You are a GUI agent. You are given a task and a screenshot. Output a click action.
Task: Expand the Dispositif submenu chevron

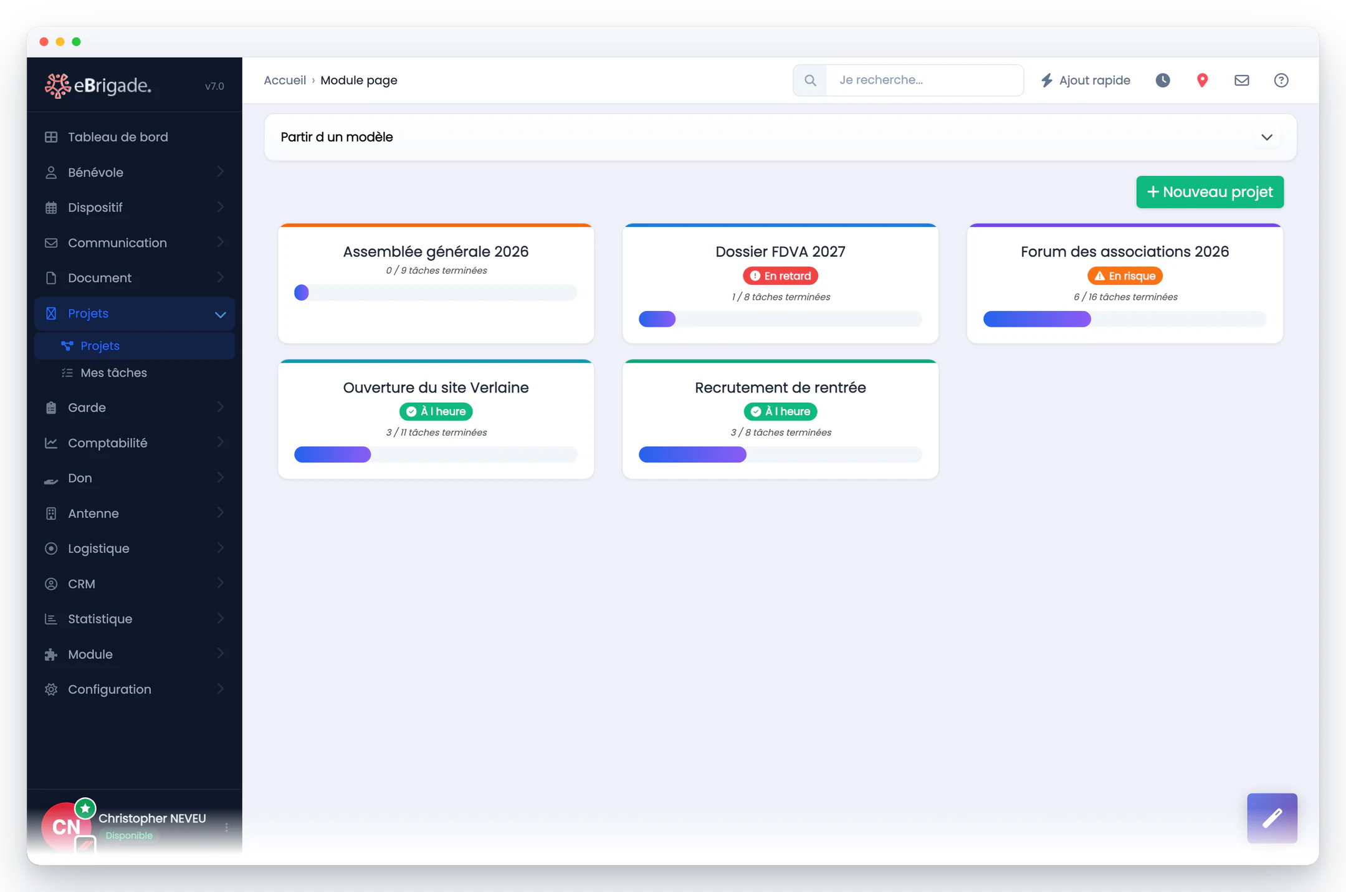(x=221, y=207)
